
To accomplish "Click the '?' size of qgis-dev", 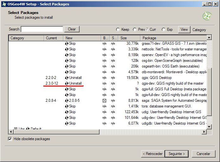I will click(x=138, y=83).
